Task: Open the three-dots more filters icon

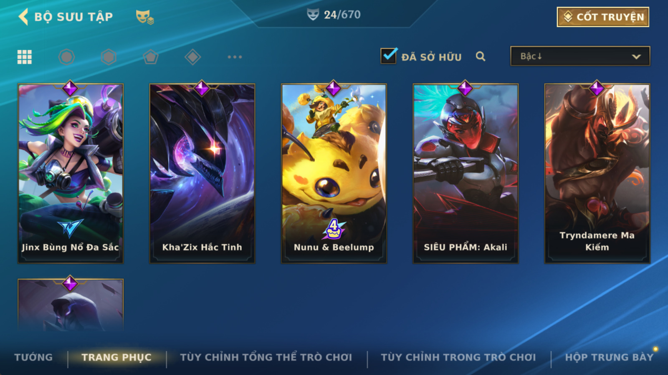Action: (235, 57)
